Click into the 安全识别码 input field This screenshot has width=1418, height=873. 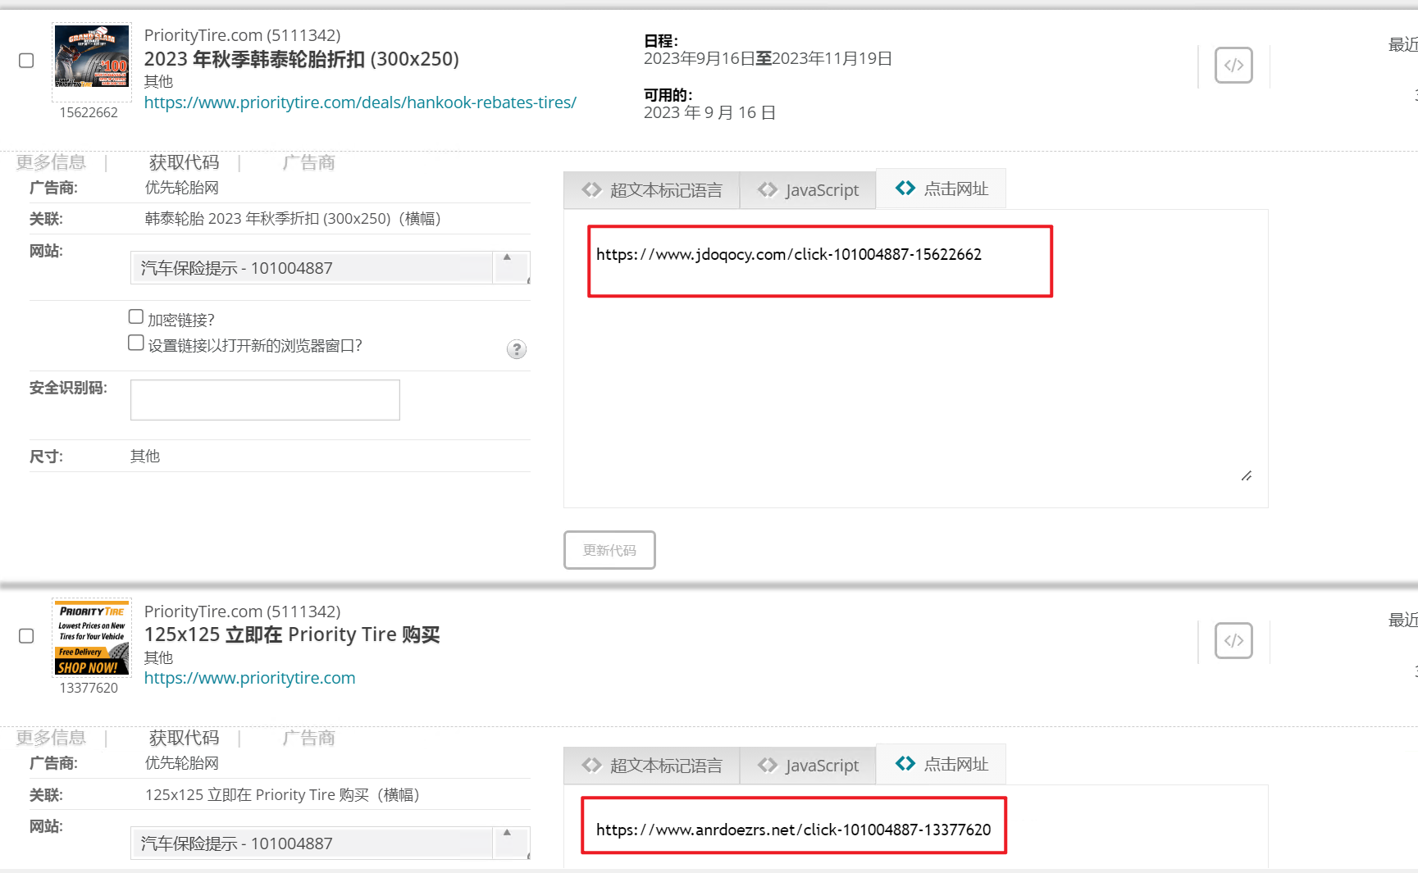tap(265, 400)
